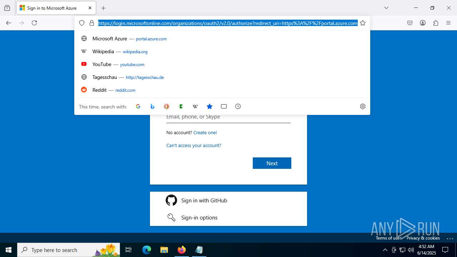
Task: Choose Wikipedia suggestion in dropdown
Action: [222, 51]
